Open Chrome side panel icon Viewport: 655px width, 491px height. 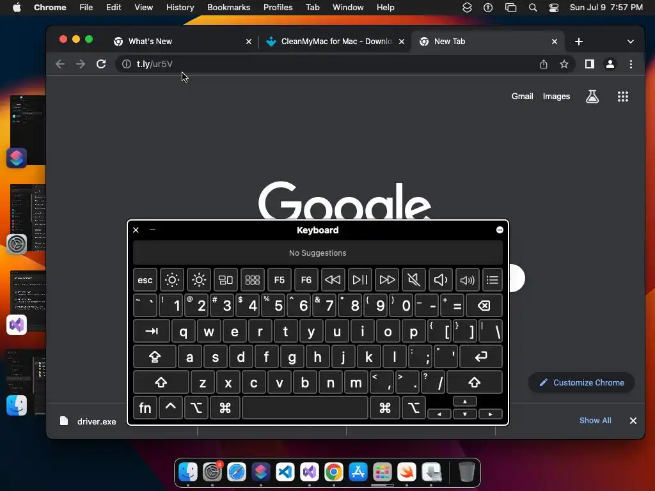pyautogui.click(x=589, y=64)
